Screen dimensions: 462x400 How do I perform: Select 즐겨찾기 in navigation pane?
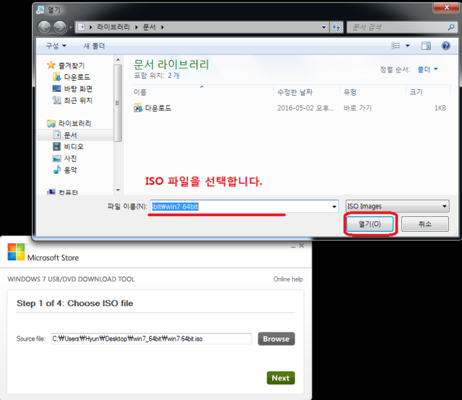66,65
